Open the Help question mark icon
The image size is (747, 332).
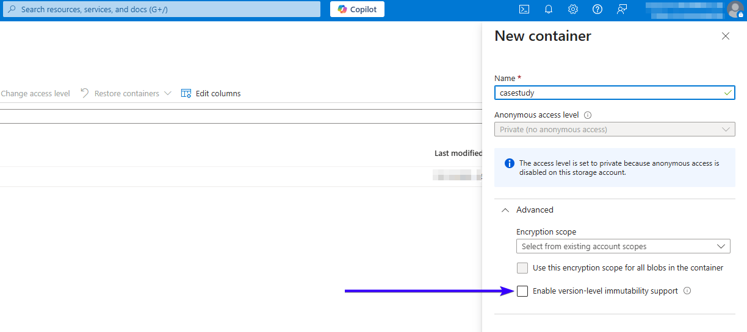(597, 9)
